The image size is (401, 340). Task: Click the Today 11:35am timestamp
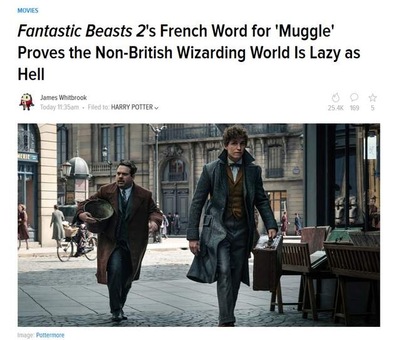point(60,107)
